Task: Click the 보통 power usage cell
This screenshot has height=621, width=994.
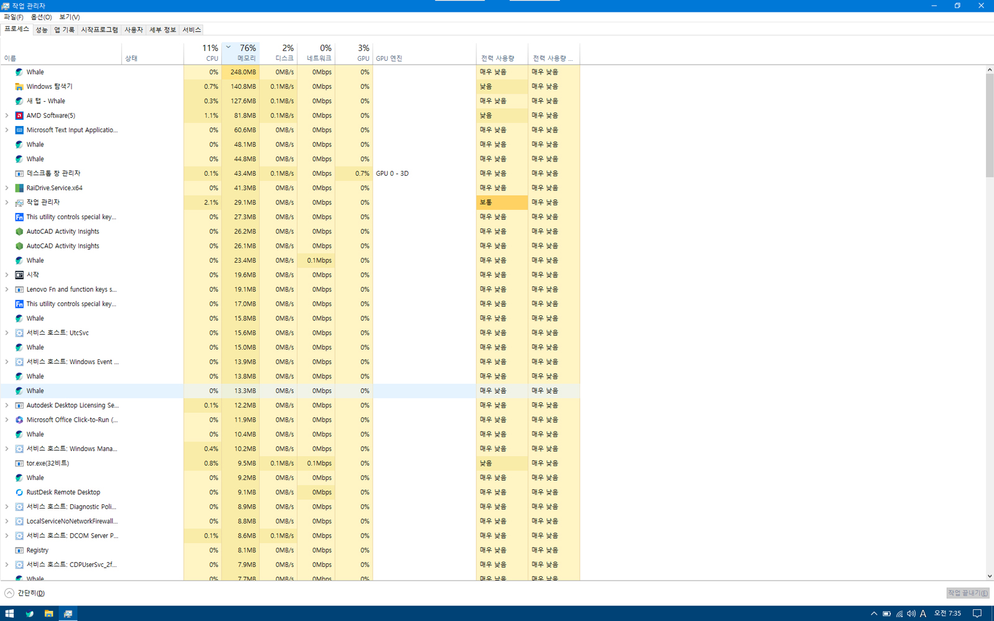Action: tap(502, 202)
